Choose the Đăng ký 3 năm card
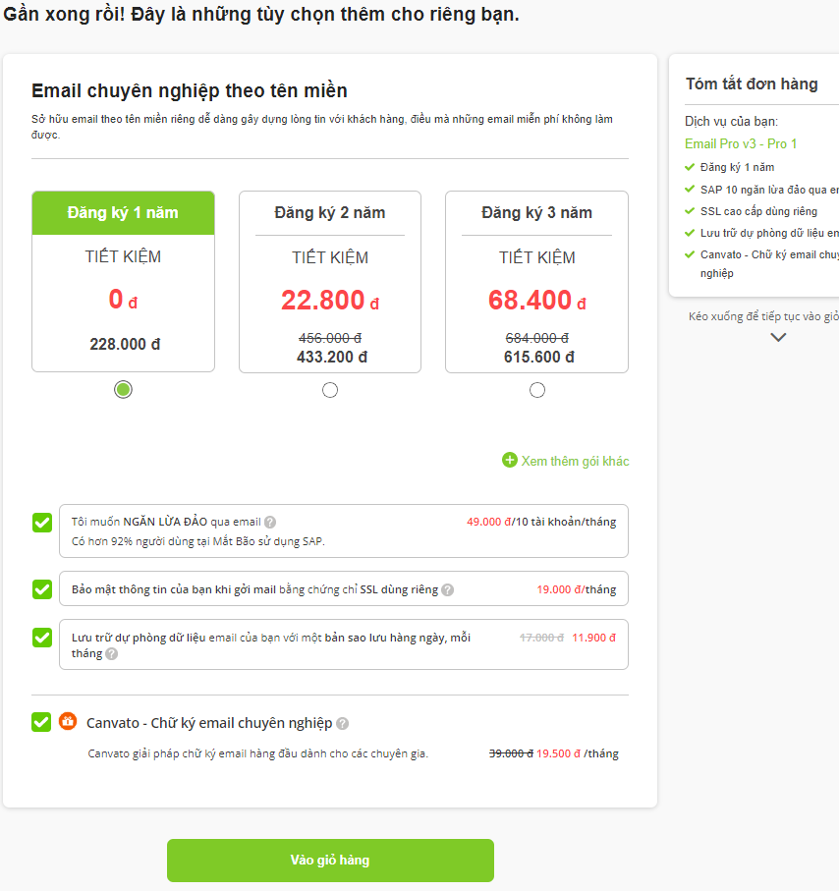839x891 pixels. 536,282
